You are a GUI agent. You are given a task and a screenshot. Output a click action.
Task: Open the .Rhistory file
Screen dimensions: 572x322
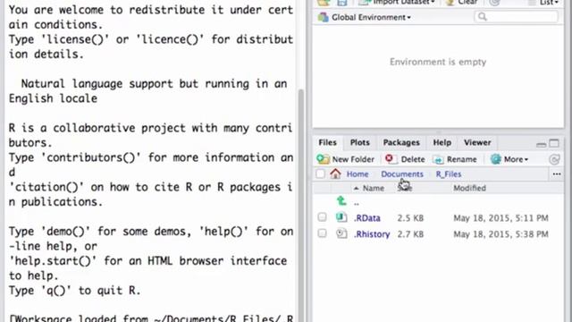[372, 234]
